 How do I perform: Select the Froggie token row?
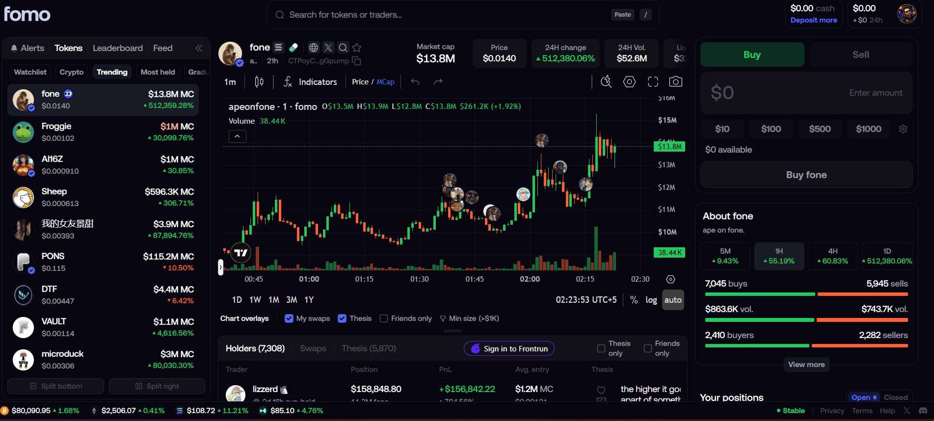(x=103, y=132)
